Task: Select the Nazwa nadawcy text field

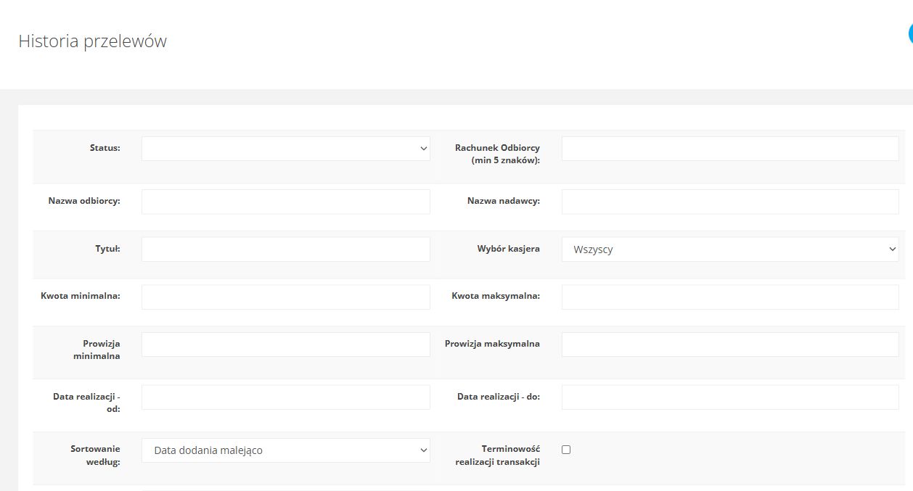Action: pos(730,202)
